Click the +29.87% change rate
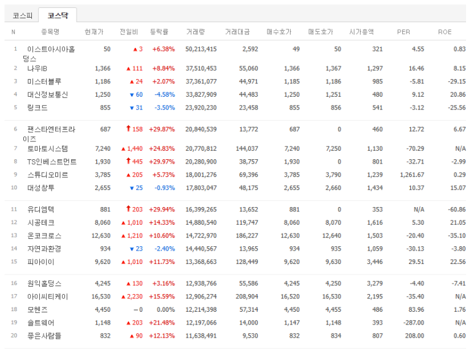The image size is (474, 351). (162, 129)
